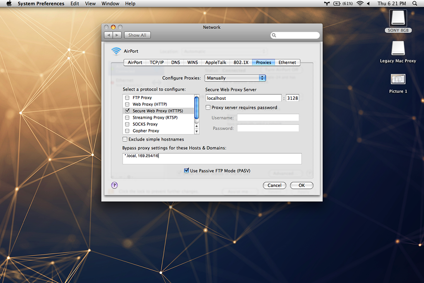Select the FTP Proxy protocol row
Viewport: 424px width, 283px height.
click(x=159, y=98)
